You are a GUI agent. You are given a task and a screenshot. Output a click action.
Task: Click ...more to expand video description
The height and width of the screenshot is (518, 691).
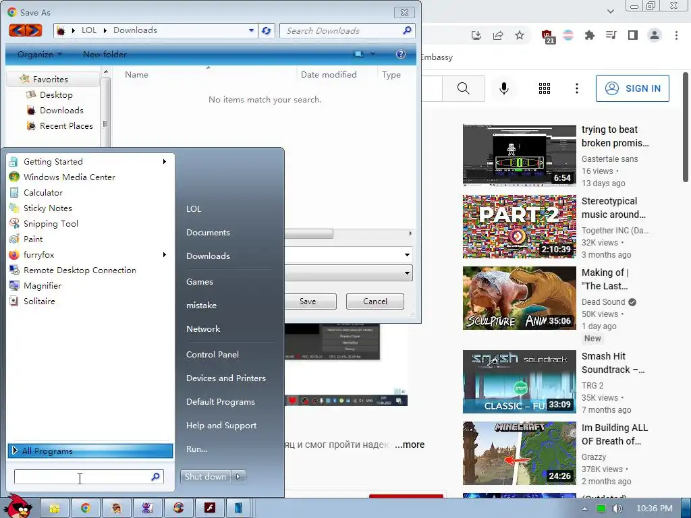click(x=410, y=444)
